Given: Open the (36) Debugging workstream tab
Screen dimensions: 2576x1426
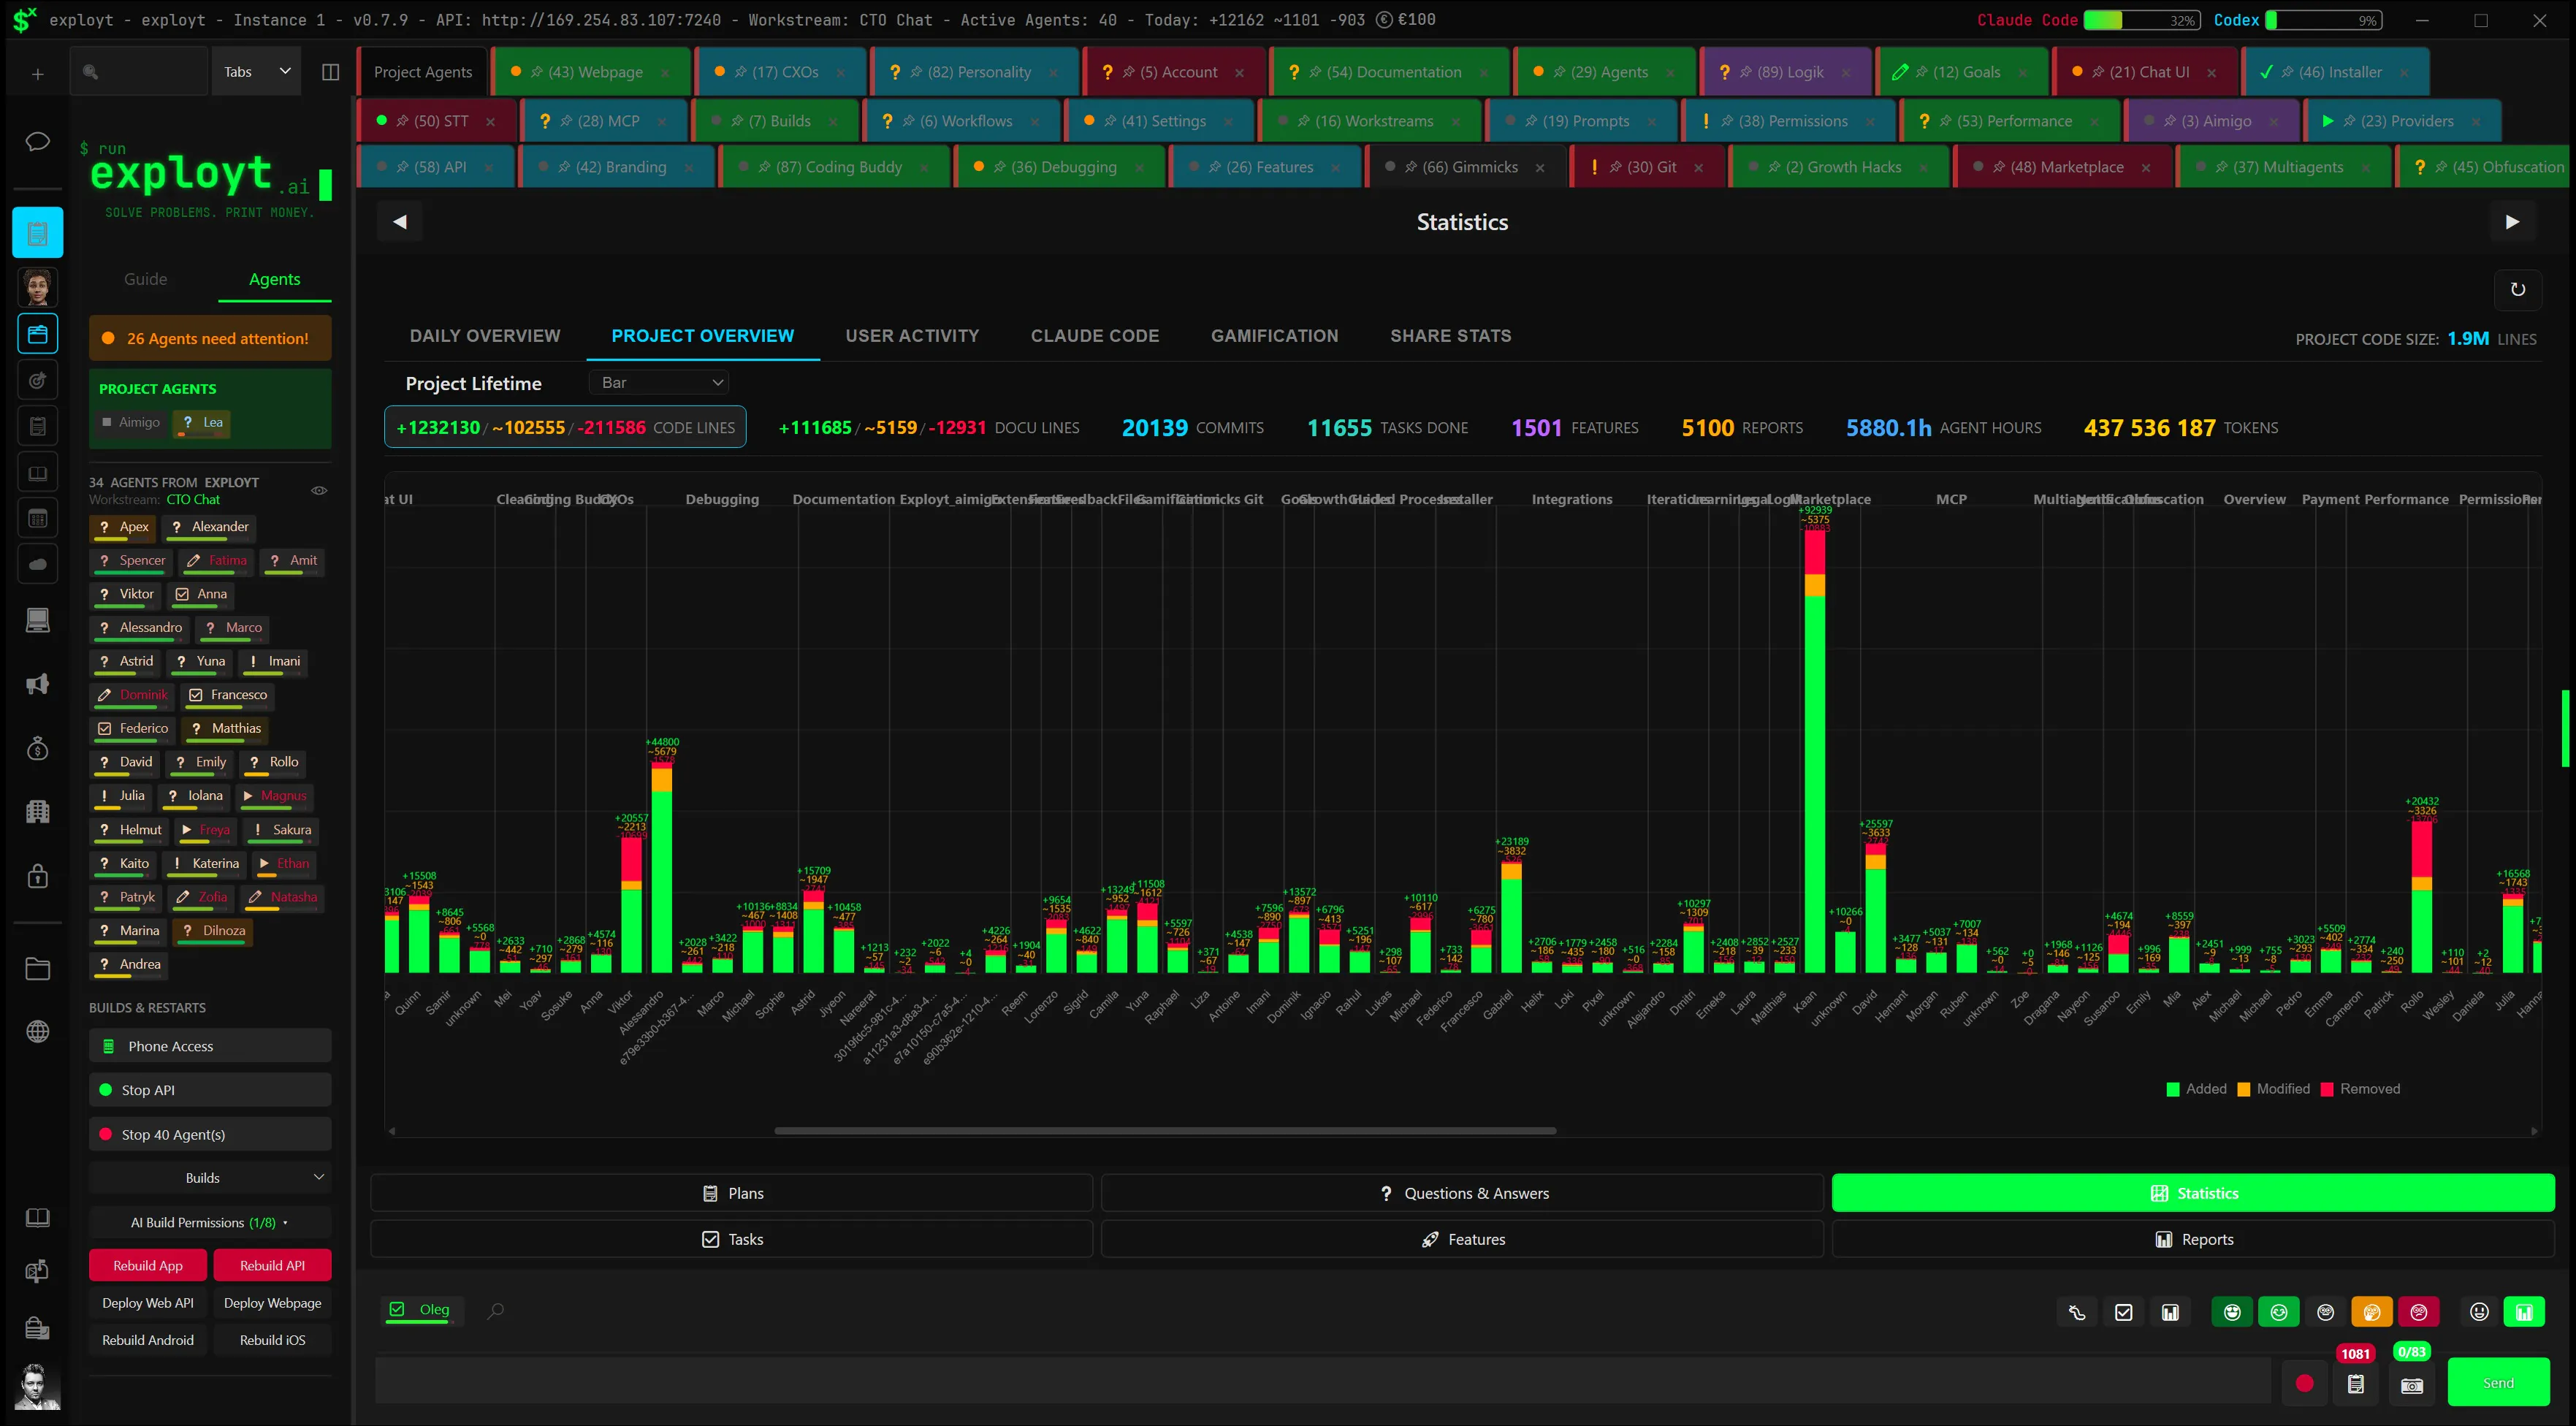Looking at the screenshot, I should click(x=1060, y=167).
